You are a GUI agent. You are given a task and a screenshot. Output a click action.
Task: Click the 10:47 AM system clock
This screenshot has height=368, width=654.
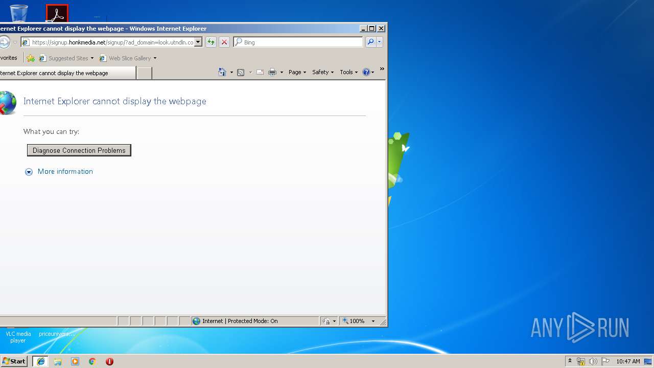tap(628, 361)
